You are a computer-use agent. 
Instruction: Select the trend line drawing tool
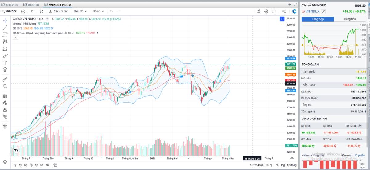(5, 27)
